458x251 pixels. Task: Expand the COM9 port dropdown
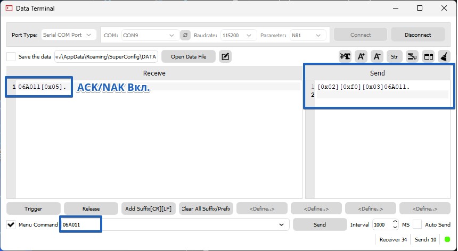click(x=149, y=35)
